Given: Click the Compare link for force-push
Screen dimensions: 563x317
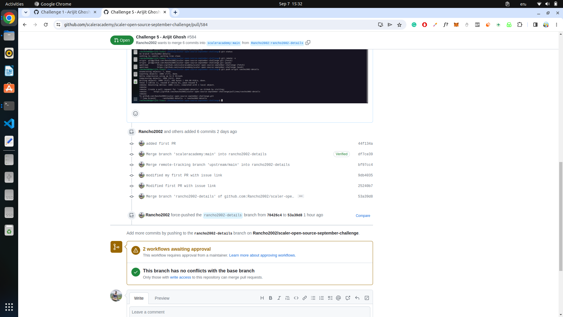Looking at the screenshot, I should 363,215.
